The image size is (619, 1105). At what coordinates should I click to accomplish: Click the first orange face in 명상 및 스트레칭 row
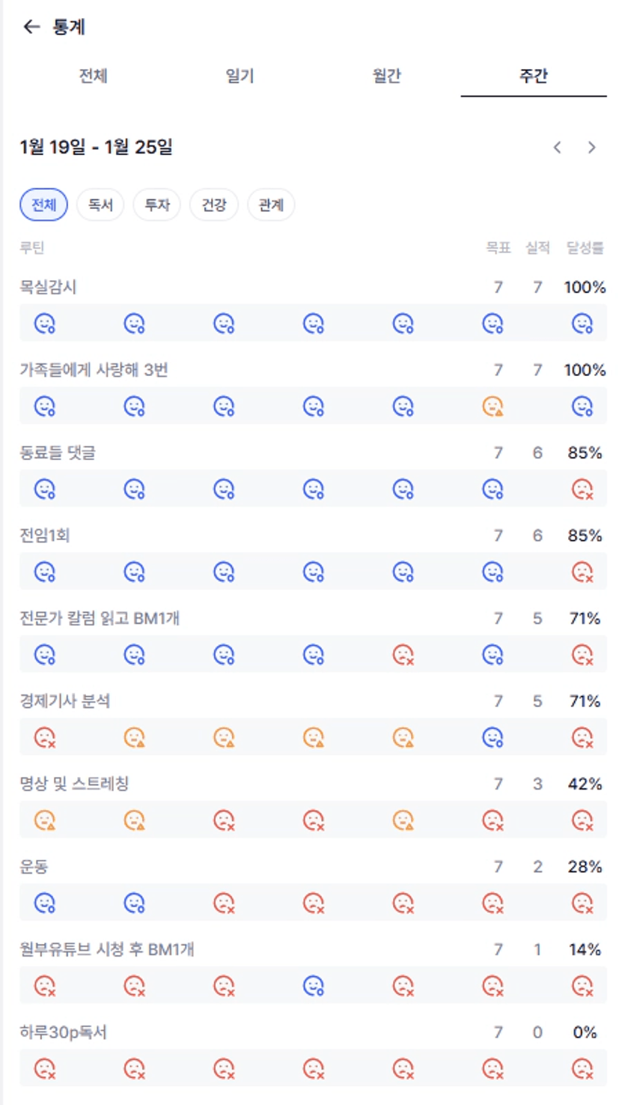click(44, 820)
